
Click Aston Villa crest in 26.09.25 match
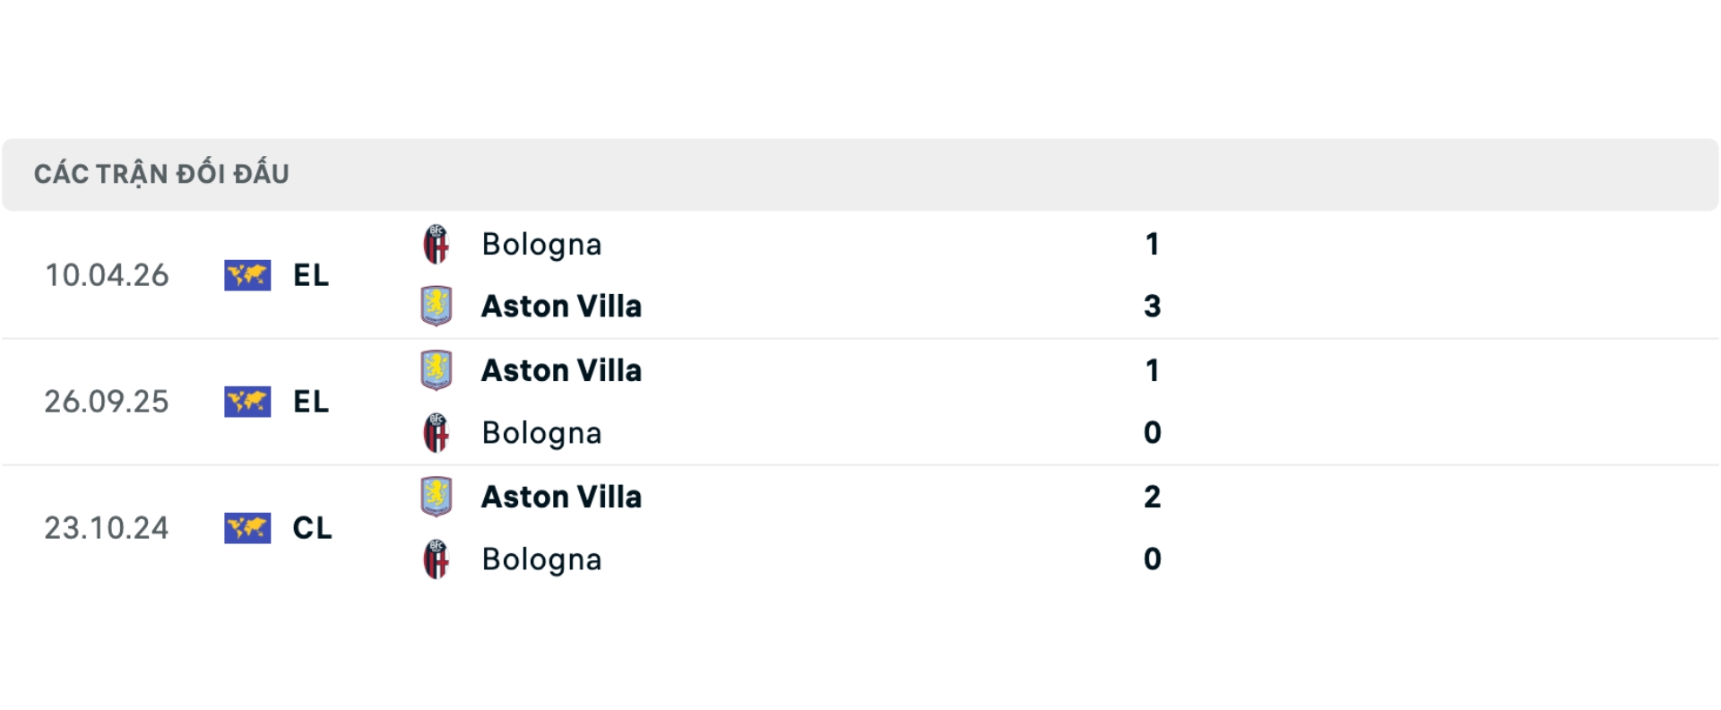click(437, 370)
